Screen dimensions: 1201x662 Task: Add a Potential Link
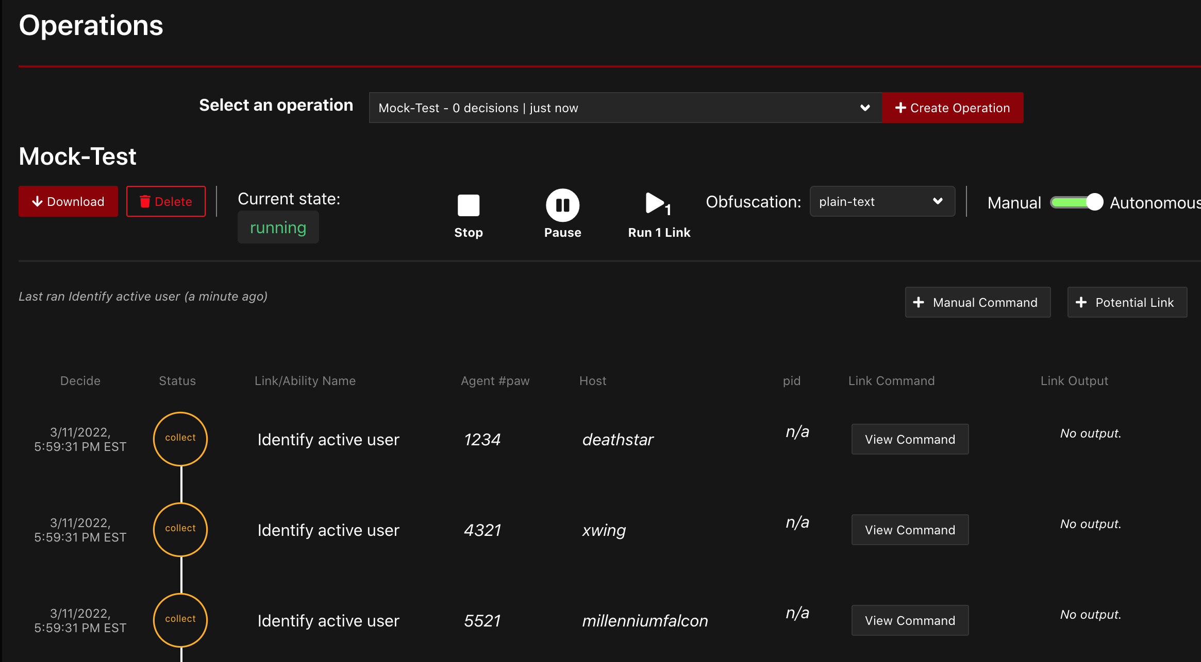(x=1127, y=302)
